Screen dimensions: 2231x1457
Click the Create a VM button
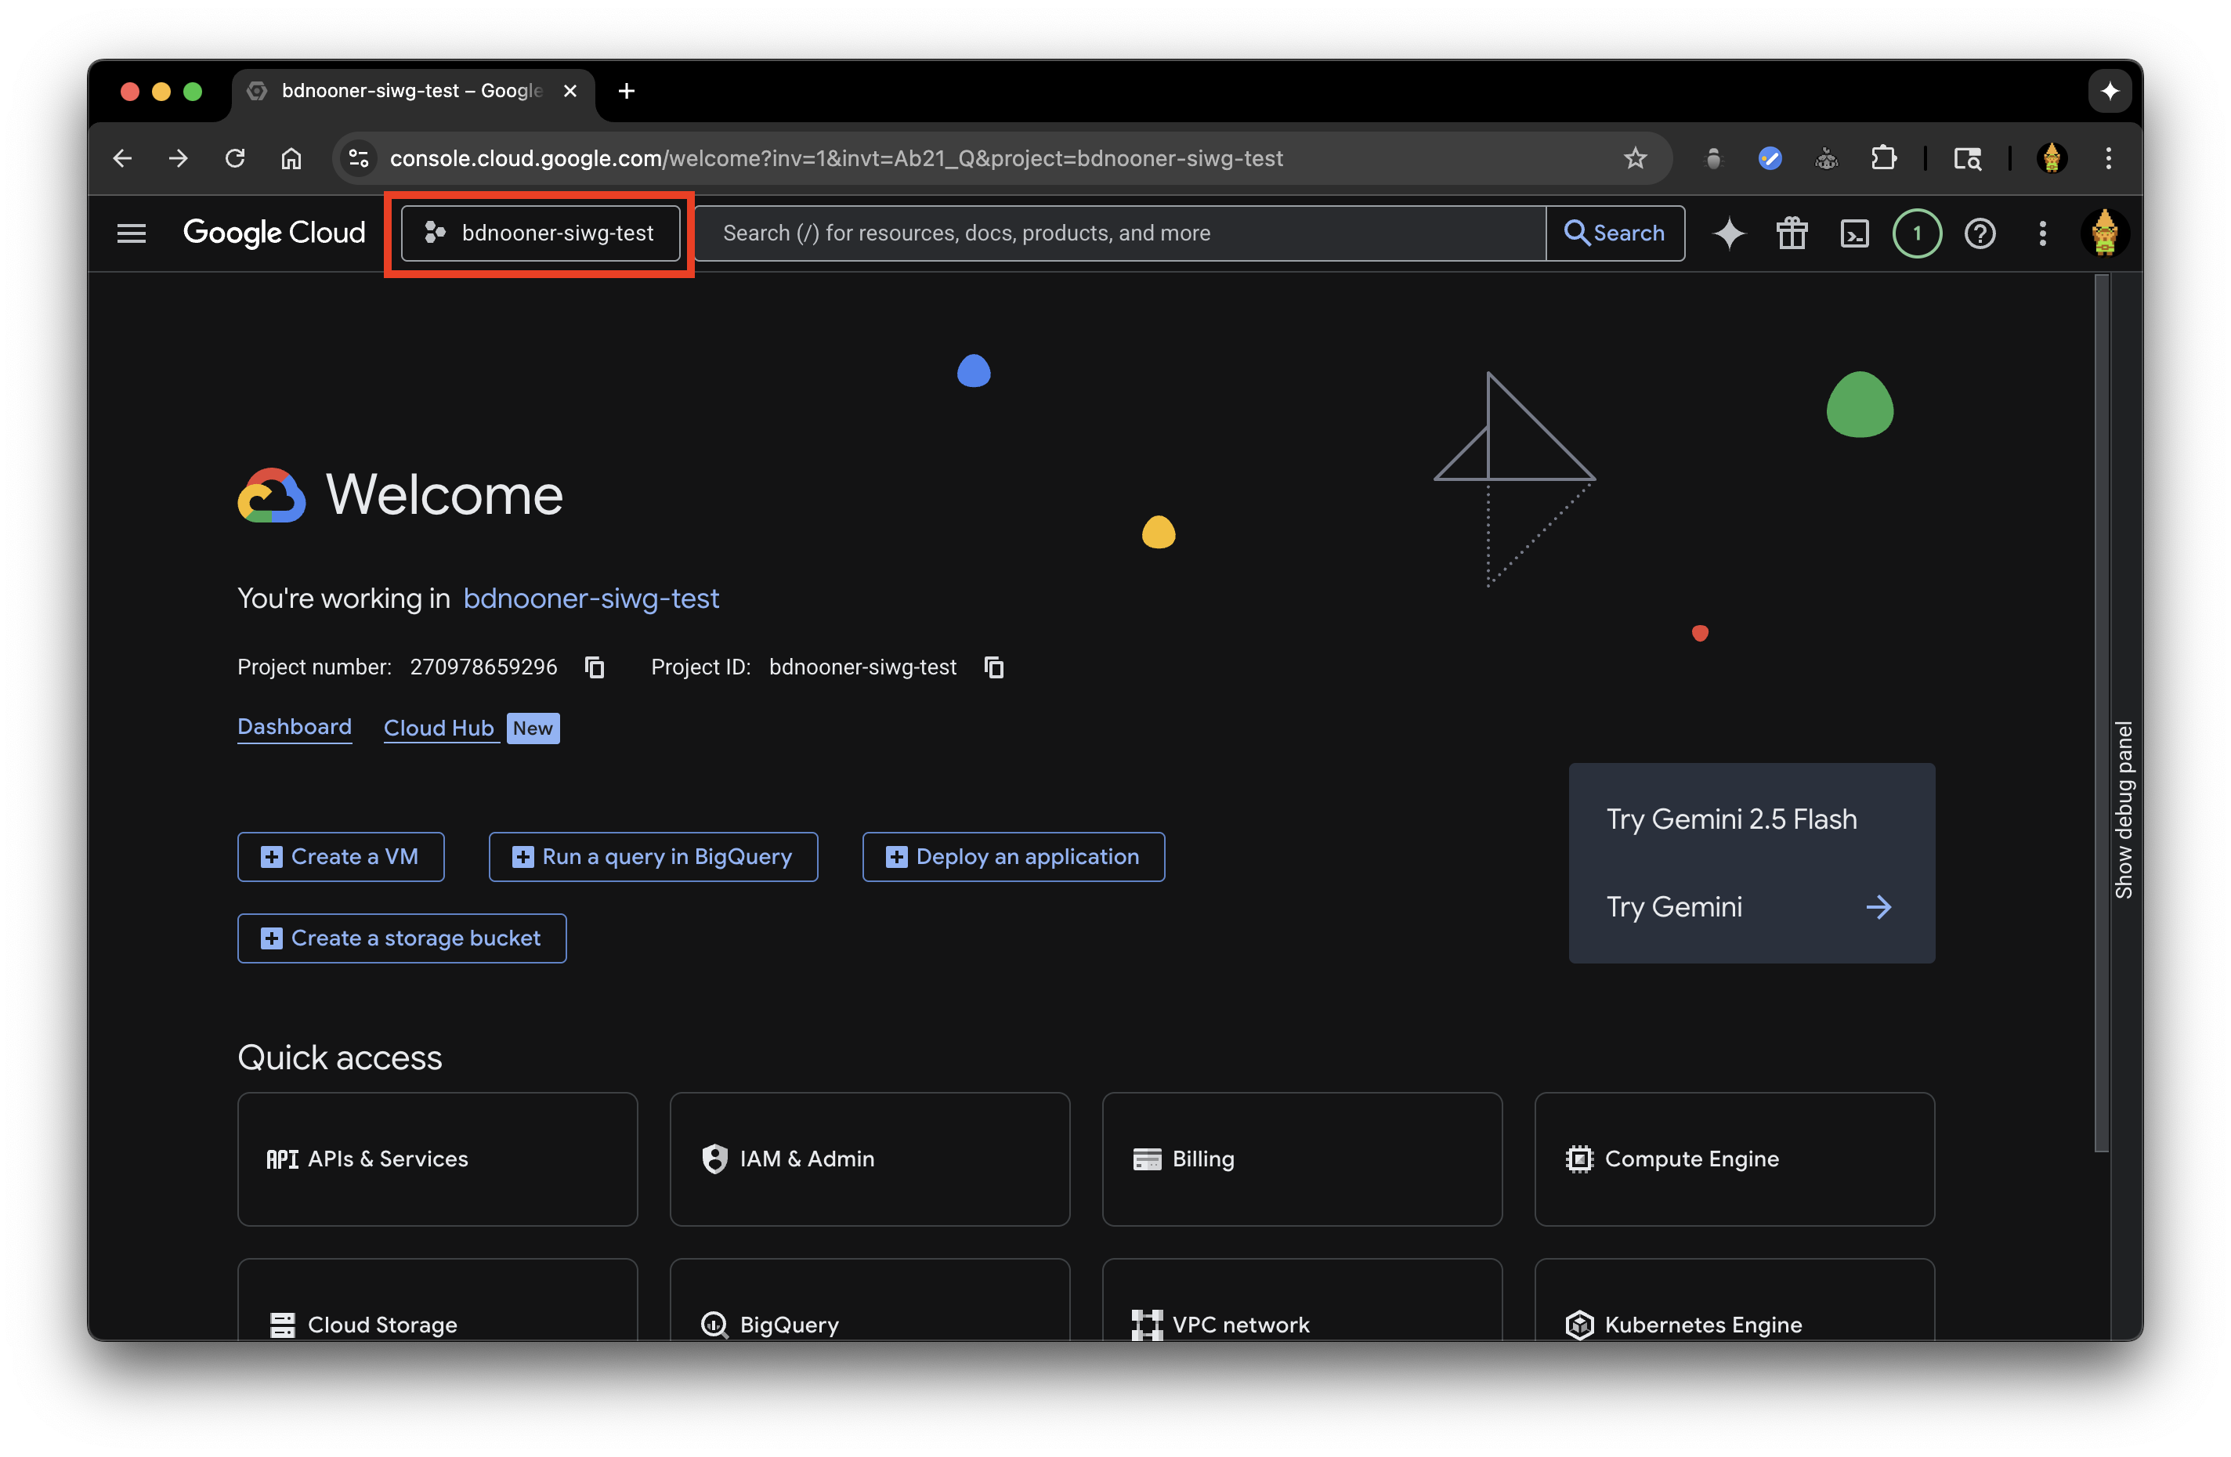tap(340, 856)
